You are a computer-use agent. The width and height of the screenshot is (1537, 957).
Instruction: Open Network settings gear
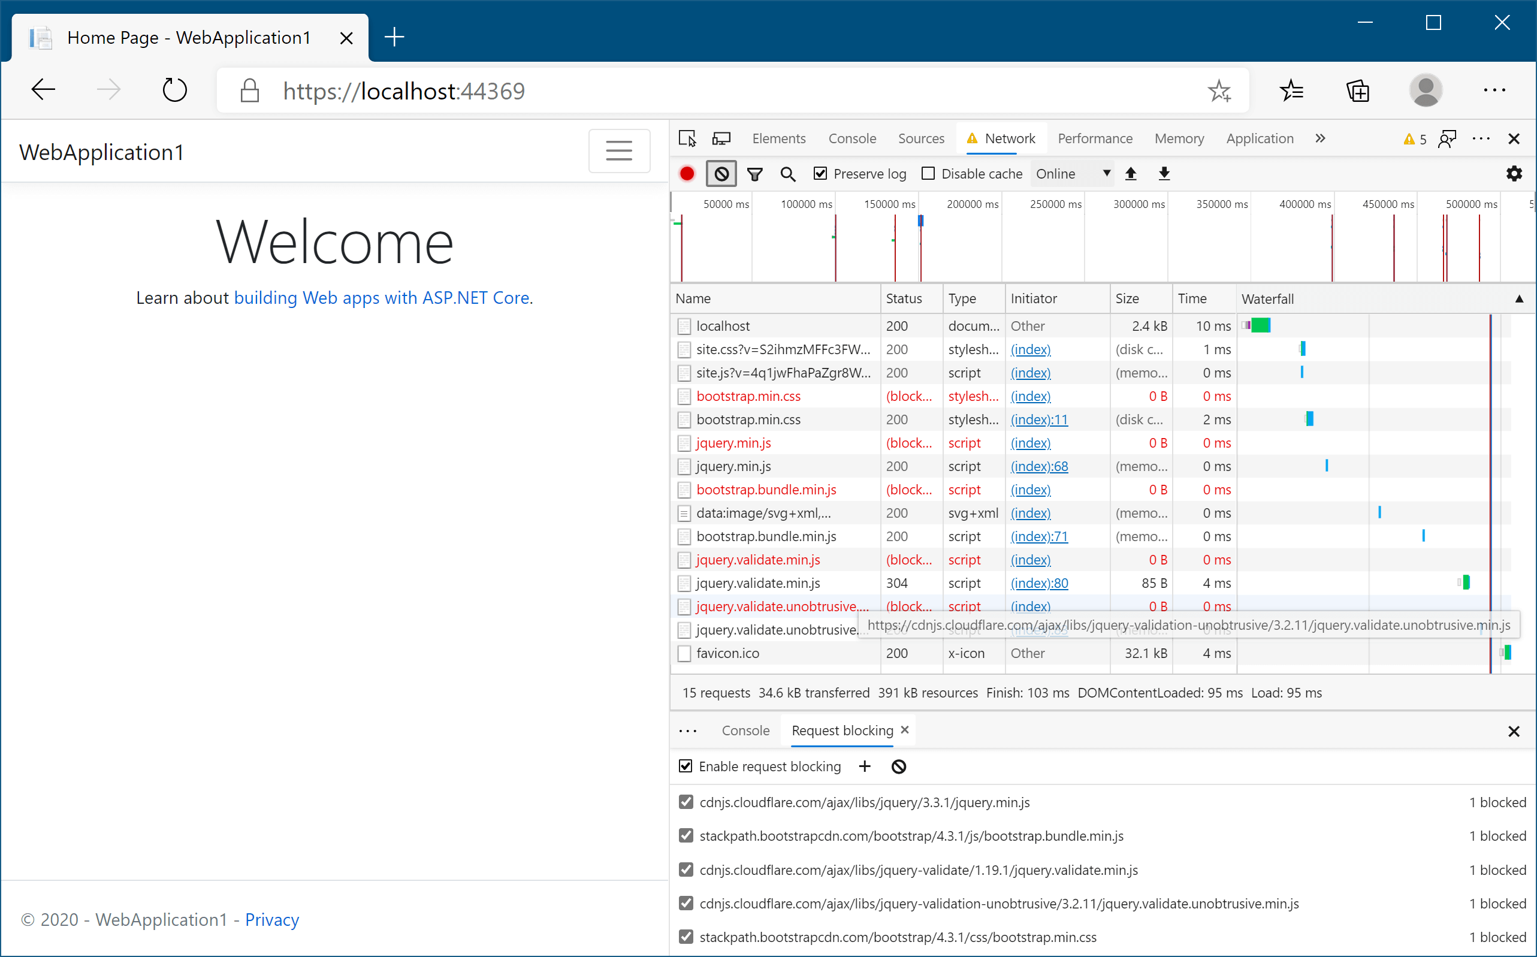coord(1514,173)
